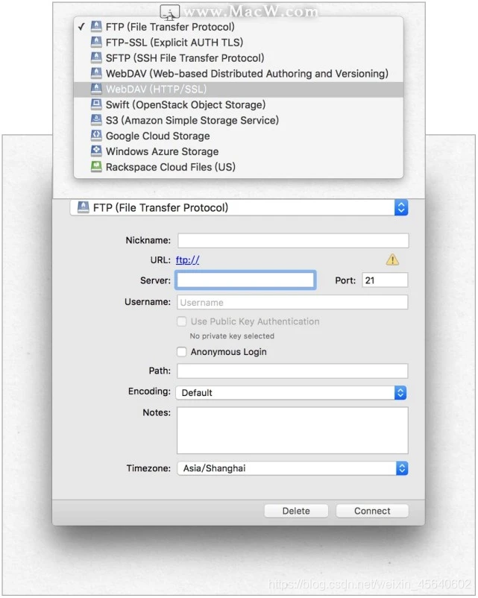Open Timezone dropdown showing Asia/Shanghai

(x=292, y=468)
